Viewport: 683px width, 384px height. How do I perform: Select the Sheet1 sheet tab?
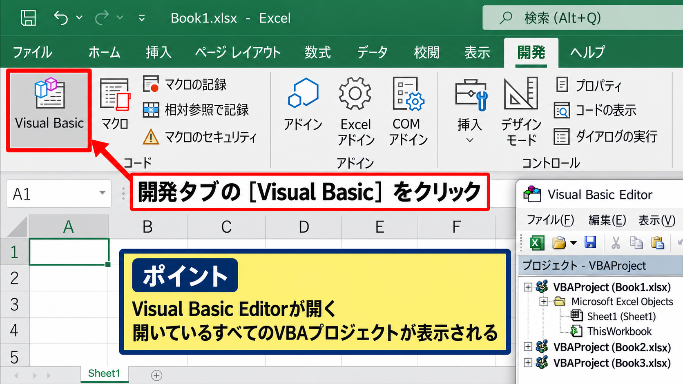point(104,373)
